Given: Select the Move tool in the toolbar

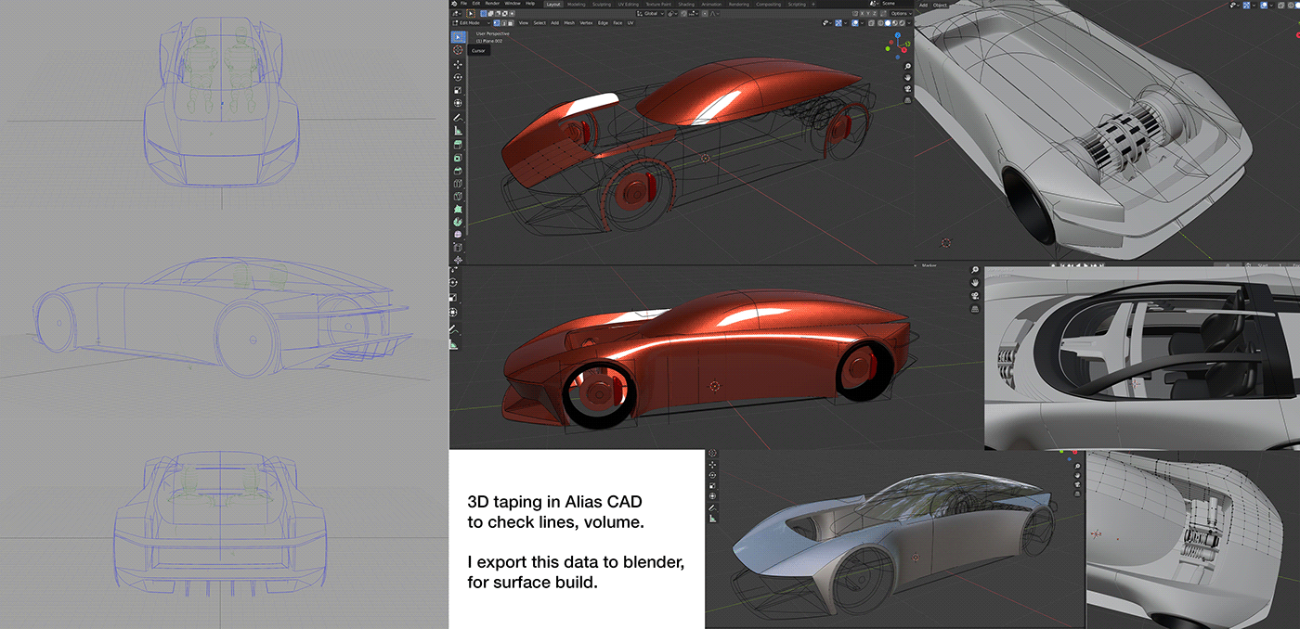Looking at the screenshot, I should [x=458, y=64].
